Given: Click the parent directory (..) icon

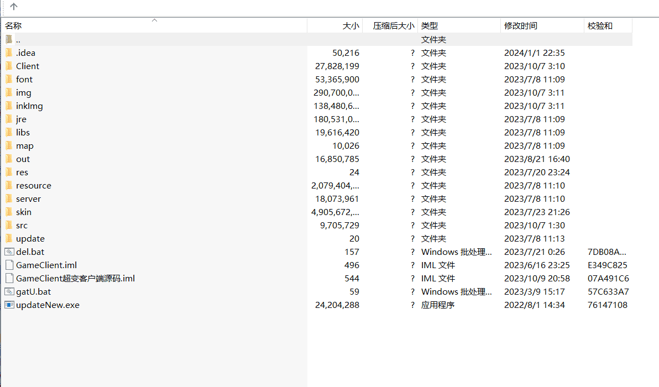Looking at the screenshot, I should [9, 39].
